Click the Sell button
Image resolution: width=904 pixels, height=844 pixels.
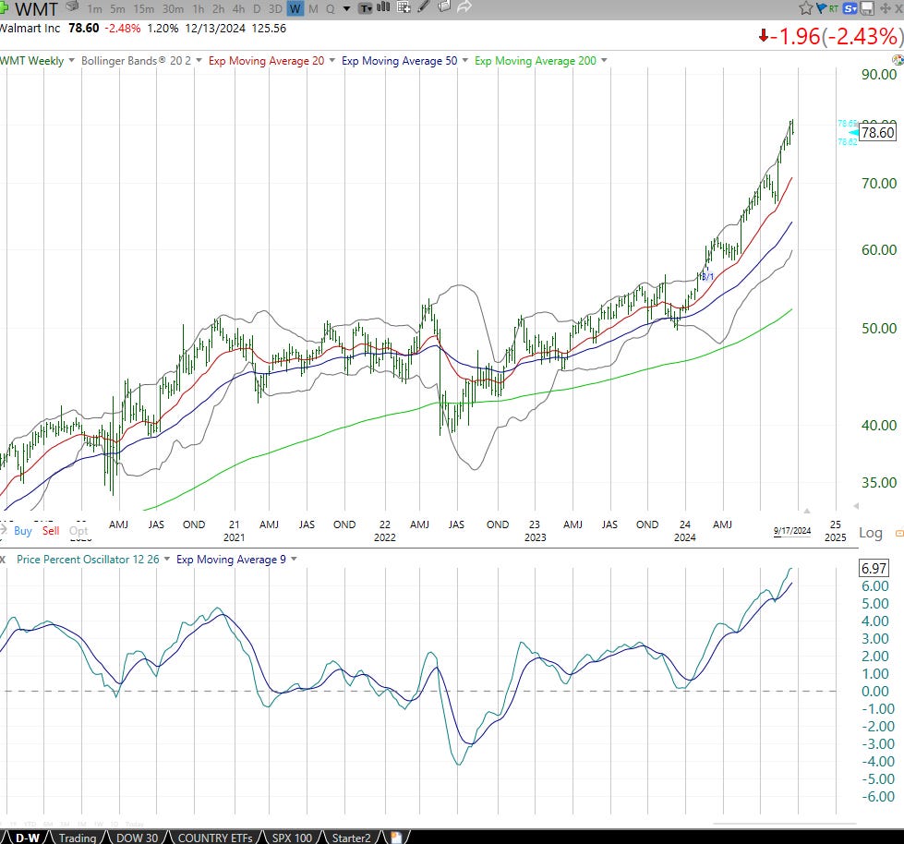point(51,530)
